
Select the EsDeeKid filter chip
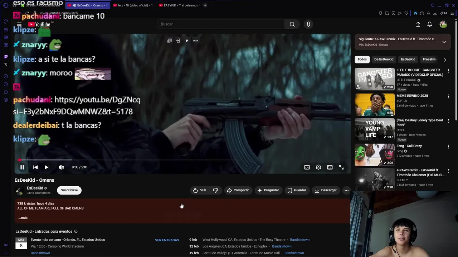[408, 59]
